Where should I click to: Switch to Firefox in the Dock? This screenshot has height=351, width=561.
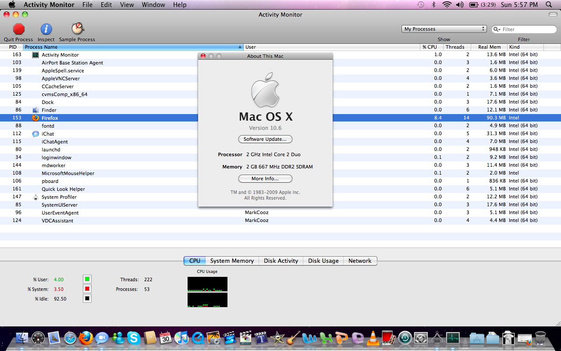click(86, 338)
